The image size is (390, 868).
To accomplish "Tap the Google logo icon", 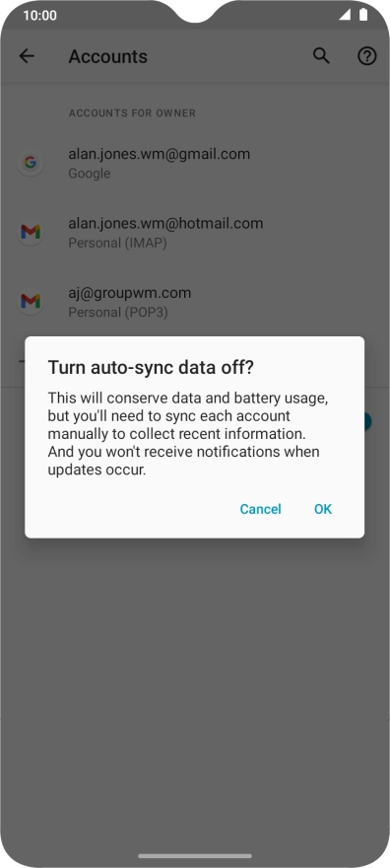I will tap(31, 163).
